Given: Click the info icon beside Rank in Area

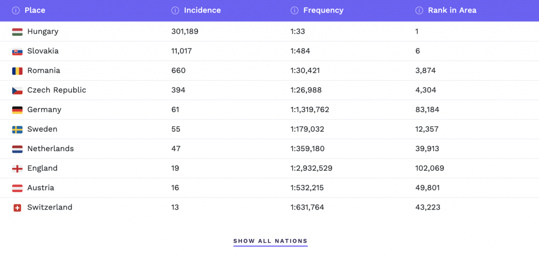Looking at the screenshot, I should [x=419, y=11].
